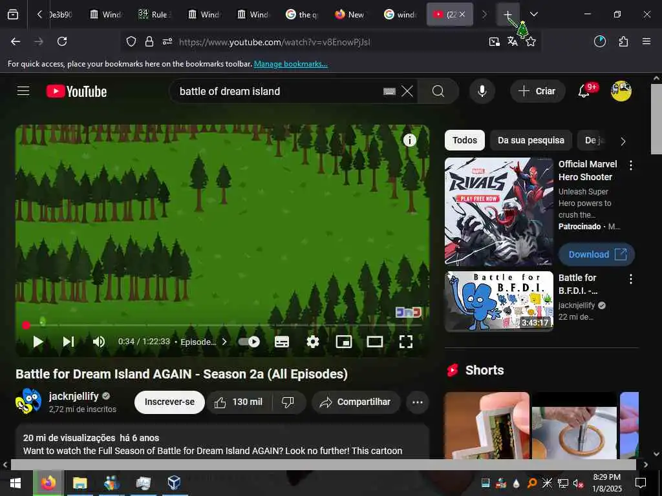The width and height of the screenshot is (662, 496).
Task: Open the on-screen keyboard in search box
Action: 389,91
